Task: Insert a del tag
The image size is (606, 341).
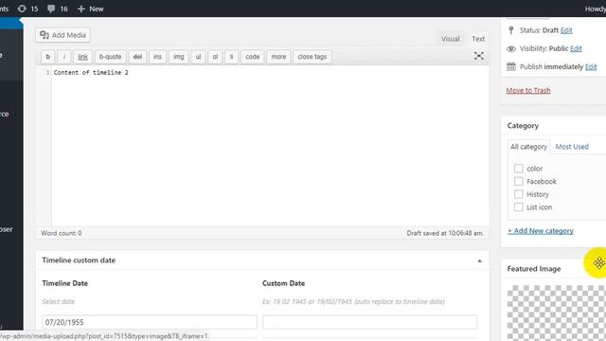Action: click(137, 57)
